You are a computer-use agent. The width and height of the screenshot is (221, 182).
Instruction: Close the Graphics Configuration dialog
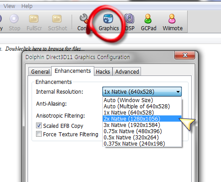pos(185,55)
